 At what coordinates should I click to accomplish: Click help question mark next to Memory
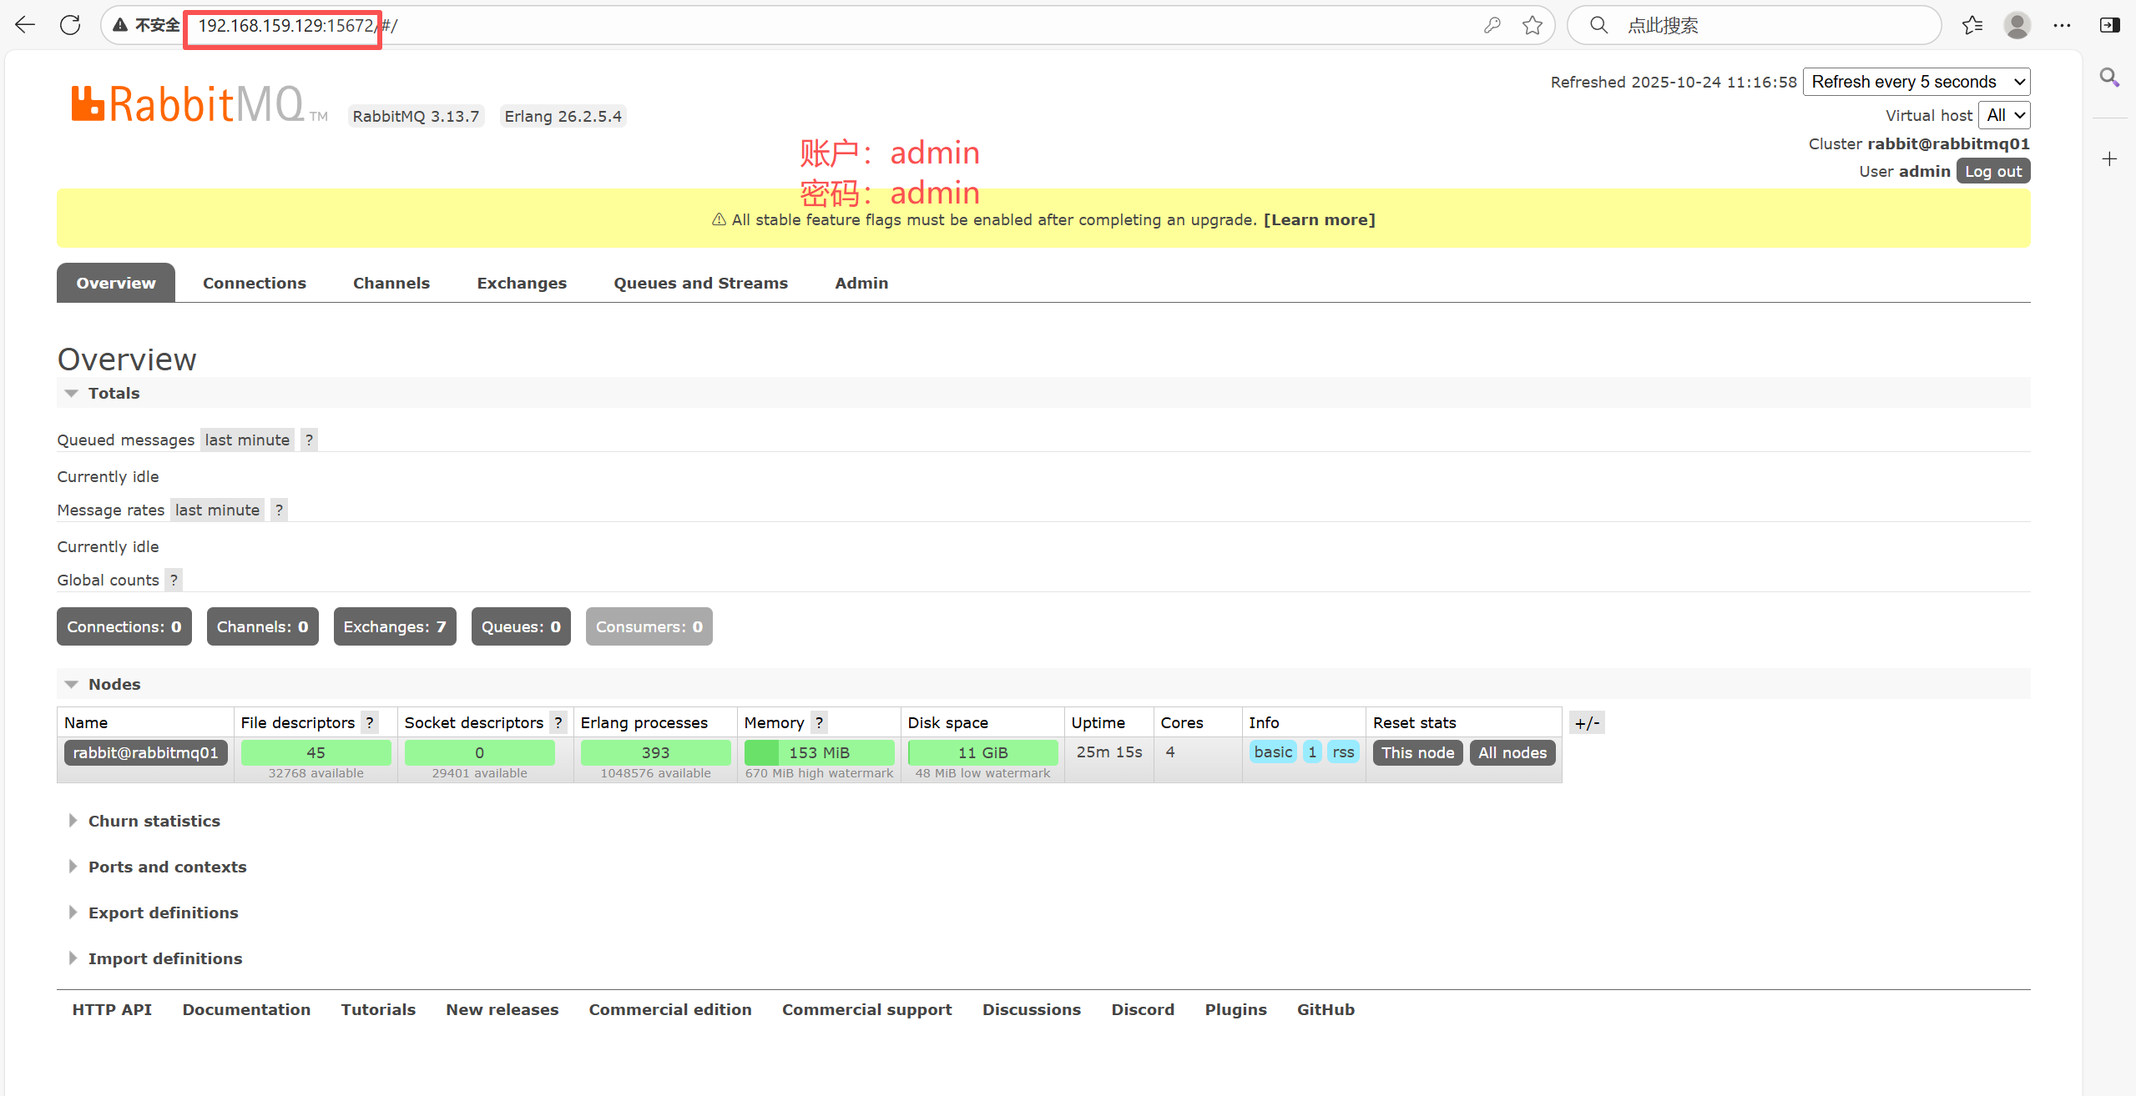tap(819, 722)
